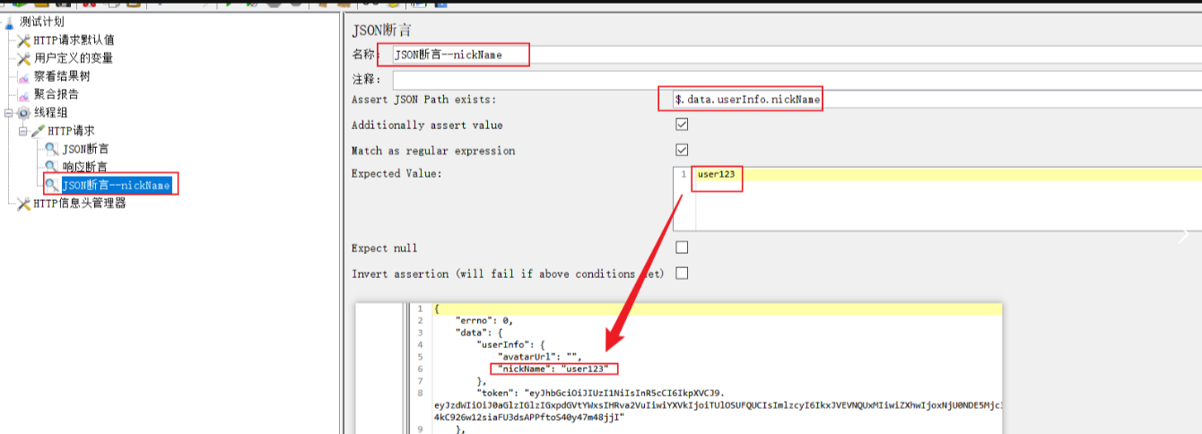
Task: Click the "userInfo": { line in response
Action: [510, 344]
